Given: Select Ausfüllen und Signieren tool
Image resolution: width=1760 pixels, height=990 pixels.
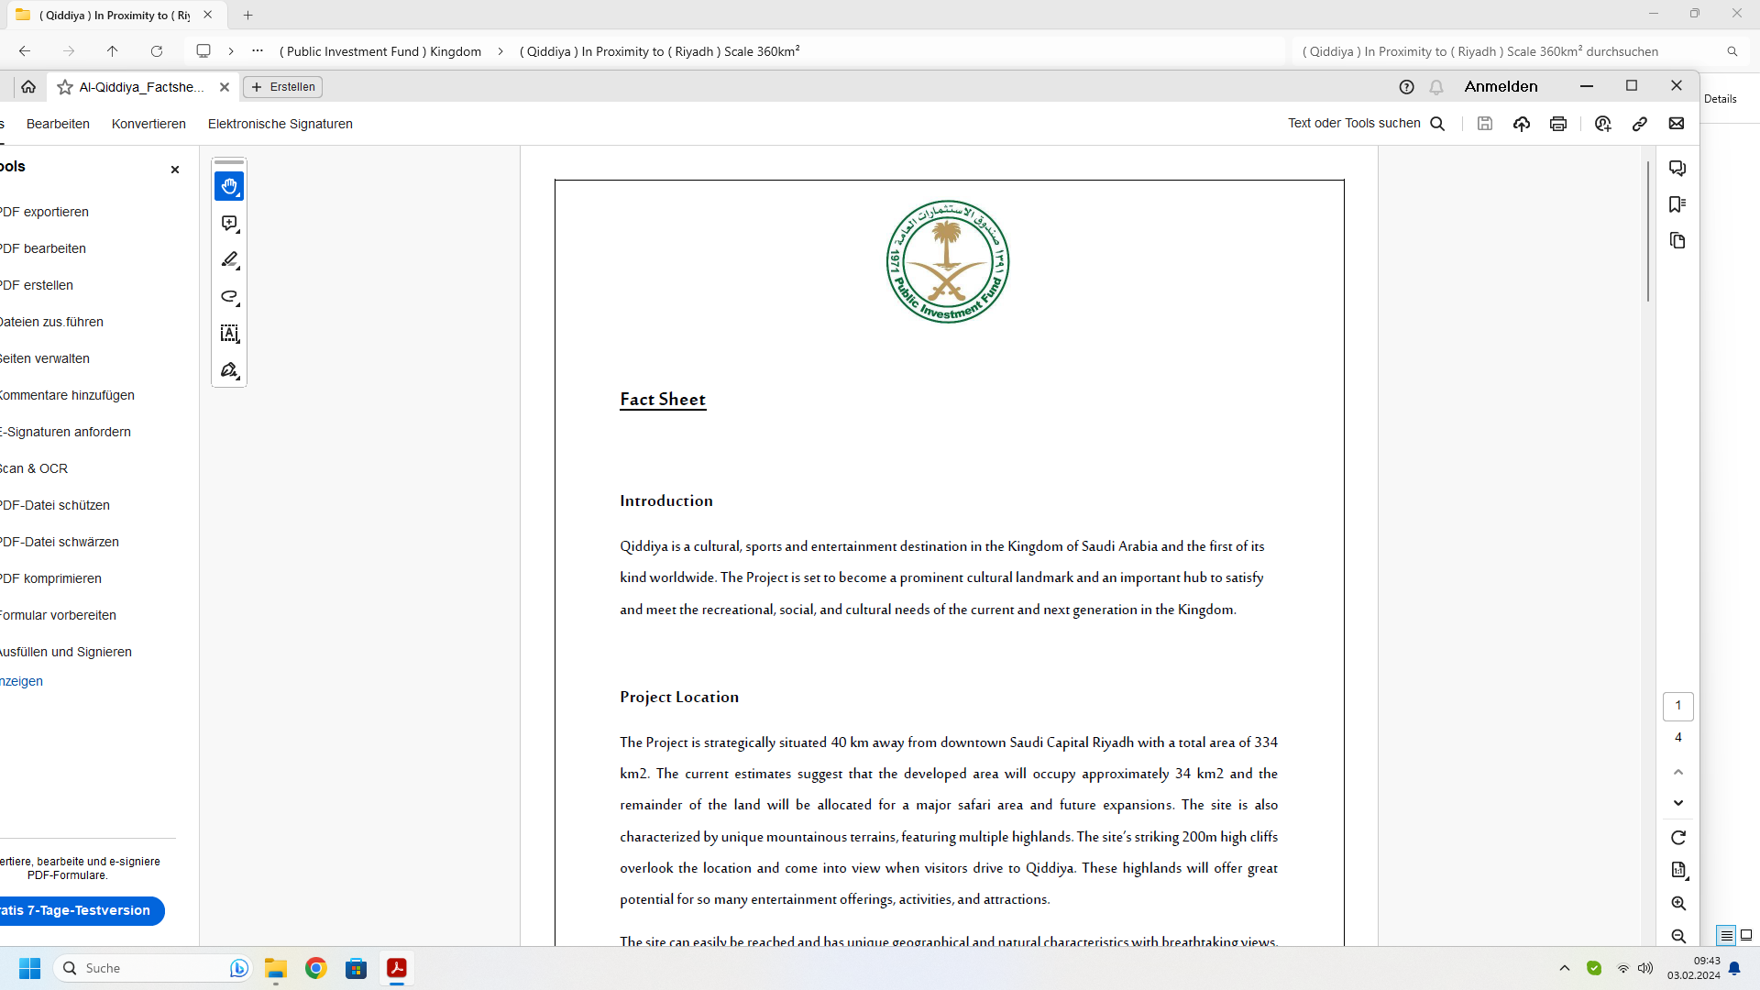Looking at the screenshot, I should pyautogui.click(x=66, y=652).
